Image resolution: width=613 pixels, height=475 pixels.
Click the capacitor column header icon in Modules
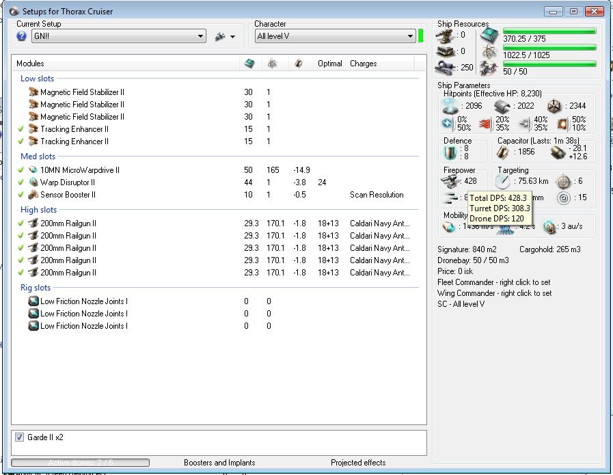tap(299, 64)
